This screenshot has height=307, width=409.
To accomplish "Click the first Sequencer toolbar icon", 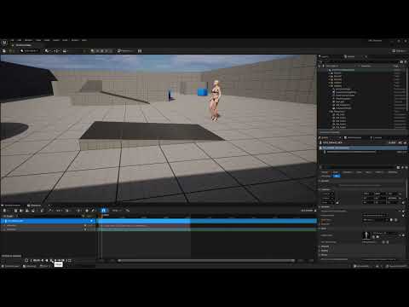I will [4, 211].
